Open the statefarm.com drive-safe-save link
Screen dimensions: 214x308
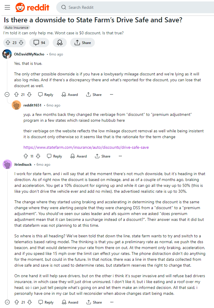(x=86, y=147)
